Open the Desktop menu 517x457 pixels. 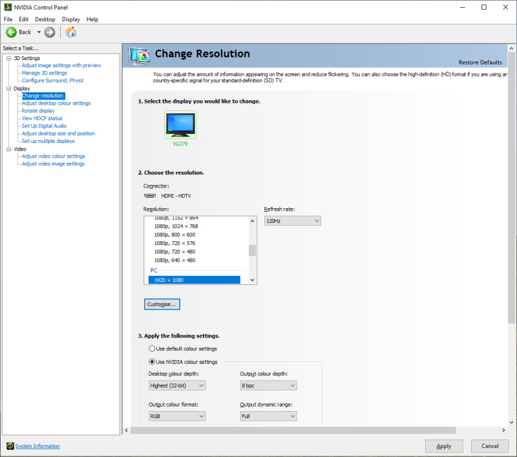pyautogui.click(x=45, y=19)
